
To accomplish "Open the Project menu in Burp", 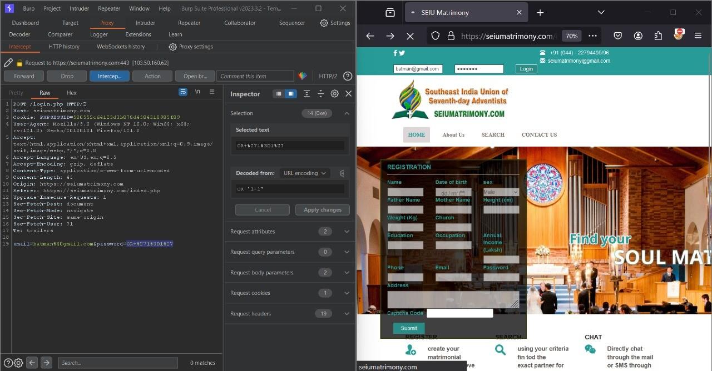I will pos(52,8).
